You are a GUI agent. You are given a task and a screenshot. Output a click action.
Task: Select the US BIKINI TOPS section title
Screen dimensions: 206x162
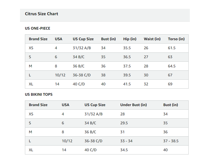pos(39,94)
